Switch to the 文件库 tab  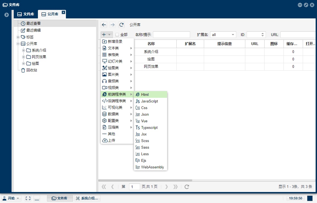click(26, 14)
